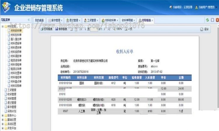Image resolution: width=219 pixels, height=131 pixels.
Task: Click the 库存管理 tab icon
Action: click(49, 20)
